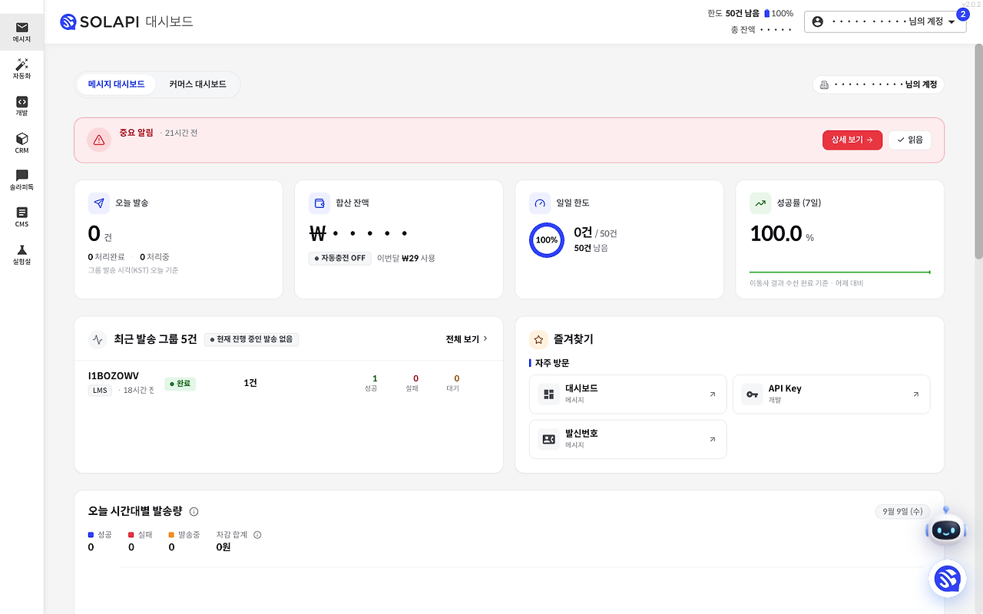Expand the account dropdown in header

(x=885, y=21)
